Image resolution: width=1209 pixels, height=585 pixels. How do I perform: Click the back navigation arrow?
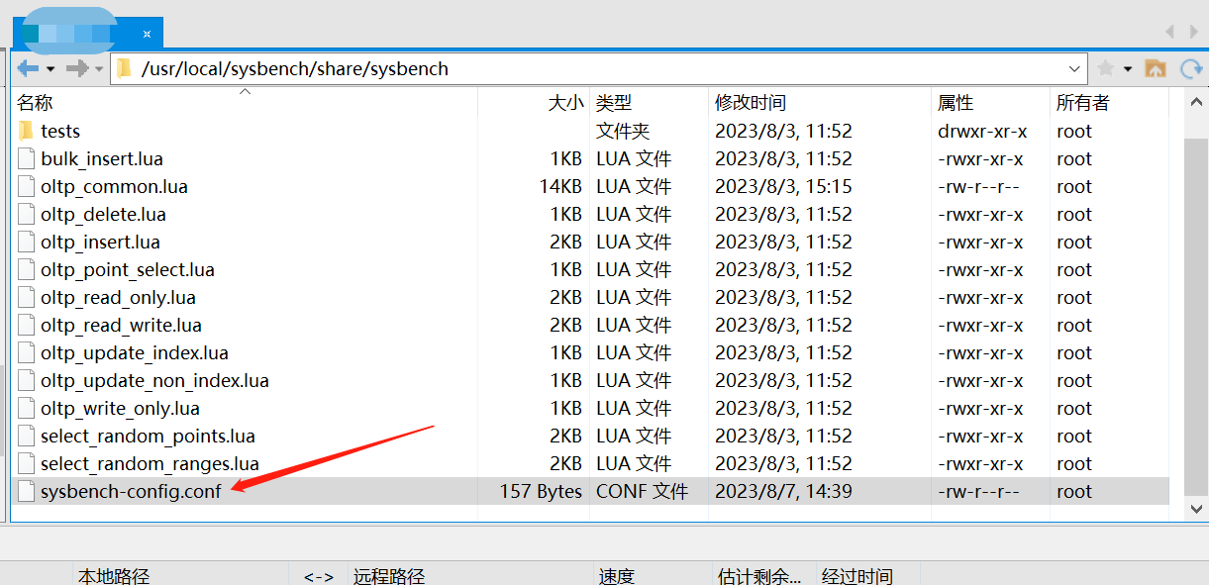26,68
